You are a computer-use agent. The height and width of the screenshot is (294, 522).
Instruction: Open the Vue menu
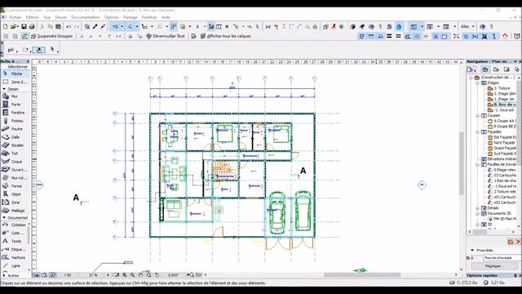click(x=46, y=17)
